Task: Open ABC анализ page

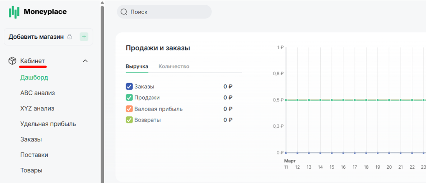Action: (38, 93)
